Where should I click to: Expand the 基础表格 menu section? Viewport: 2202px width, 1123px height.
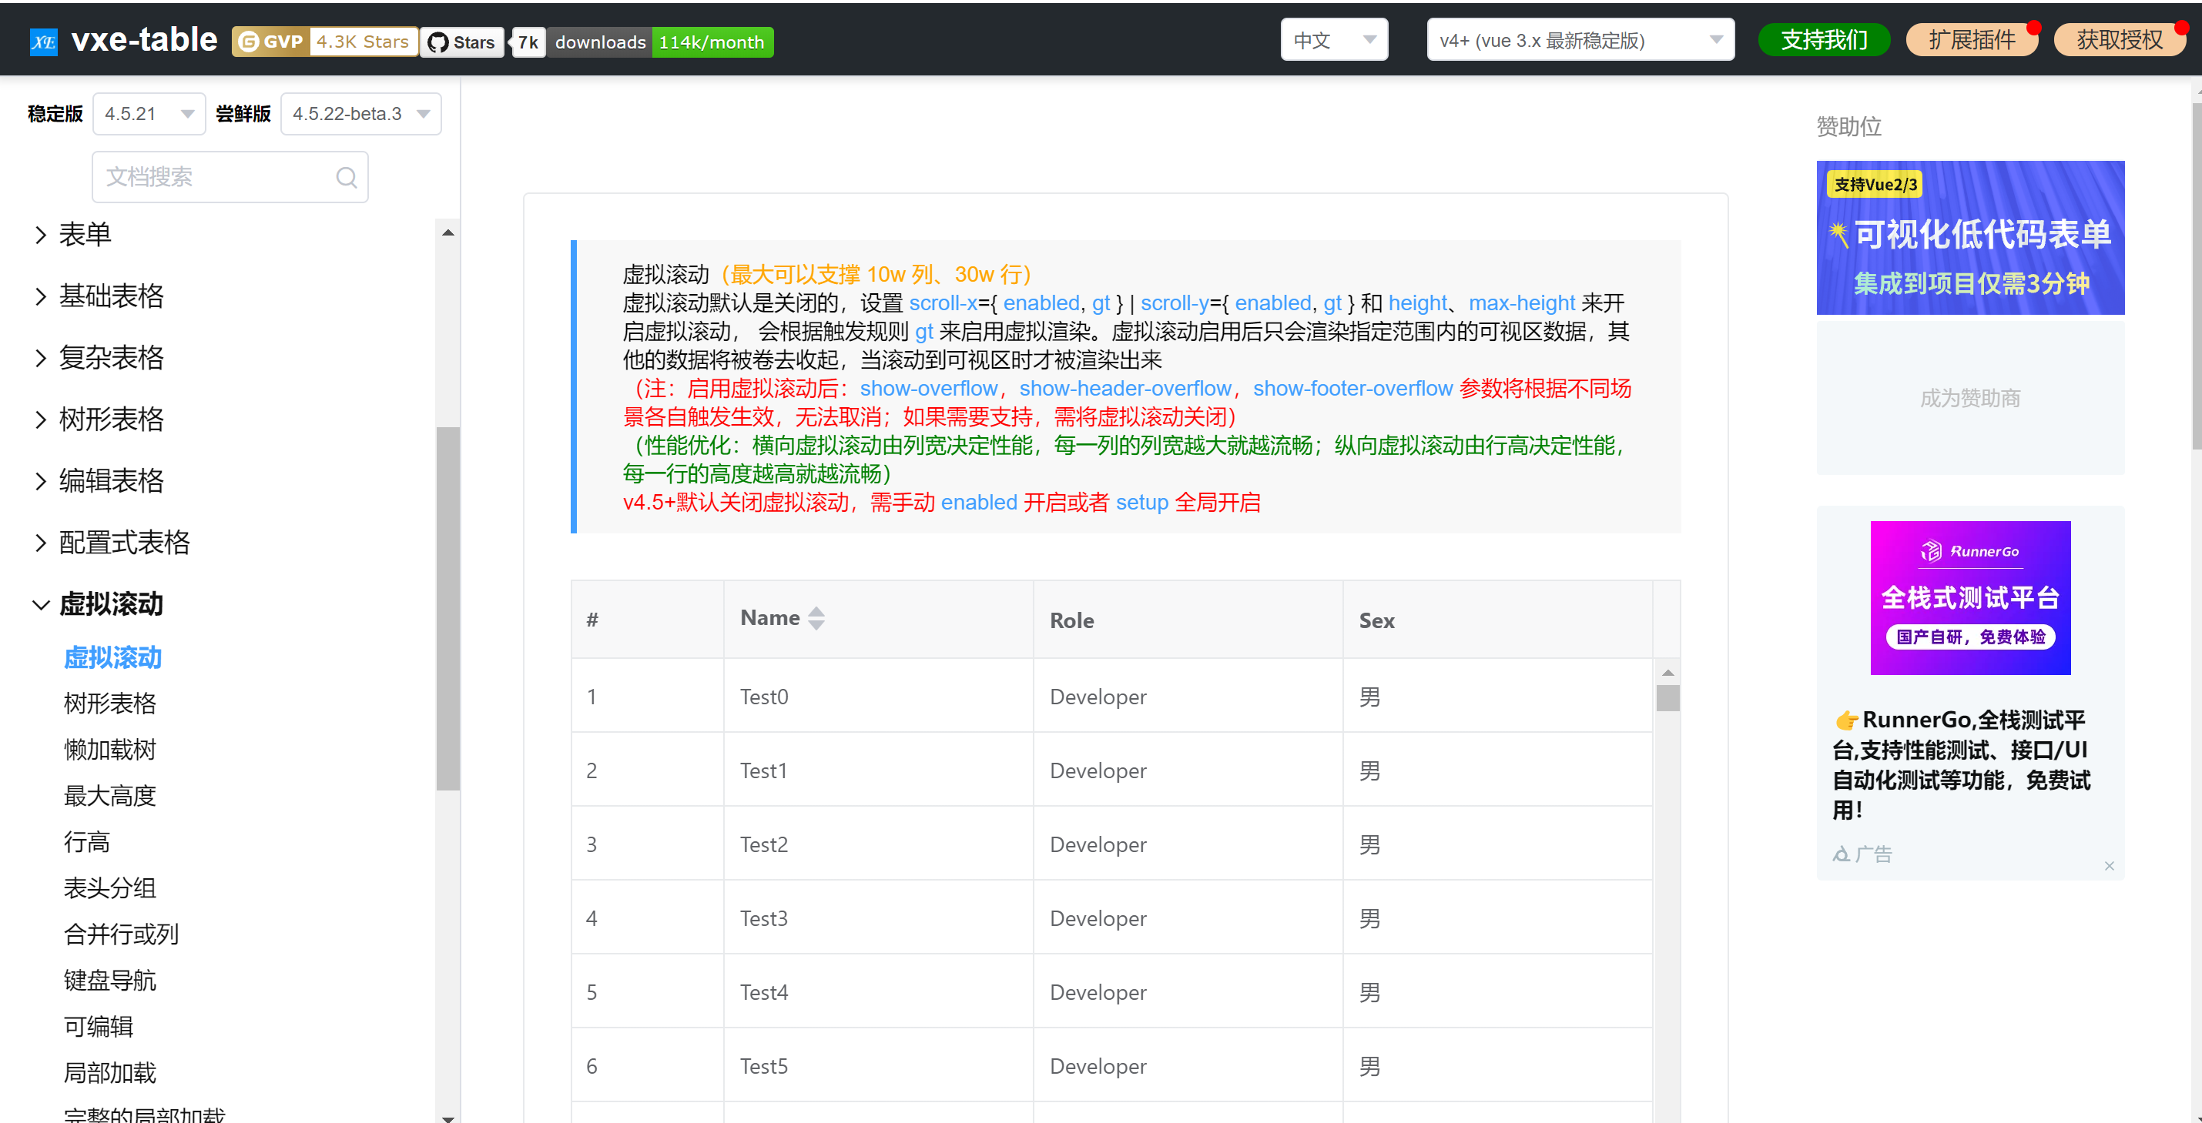pyautogui.click(x=99, y=296)
